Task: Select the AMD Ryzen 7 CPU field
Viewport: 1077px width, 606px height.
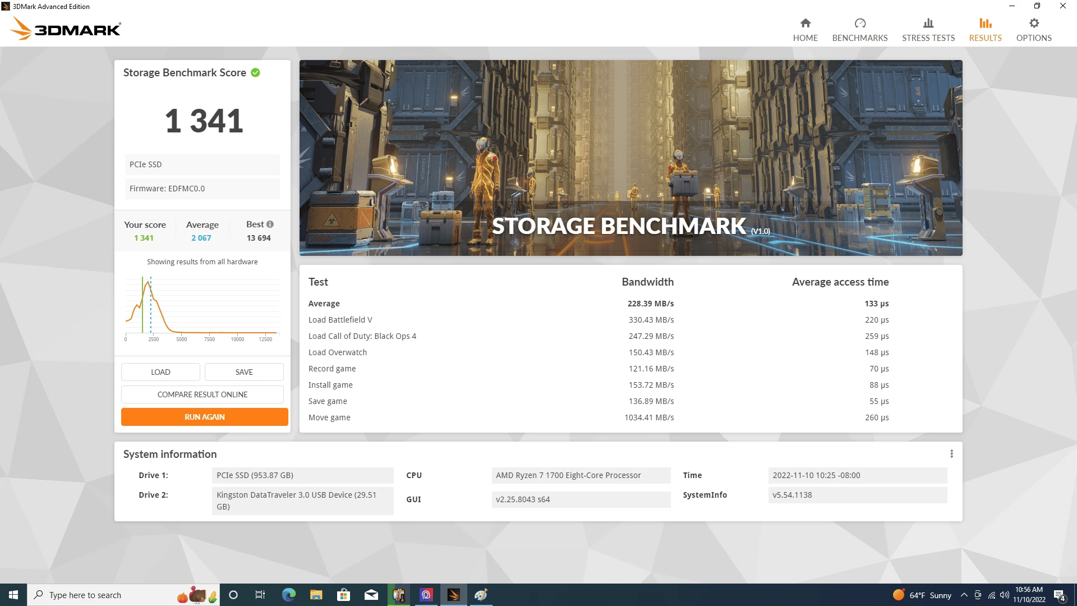Action: (581, 475)
